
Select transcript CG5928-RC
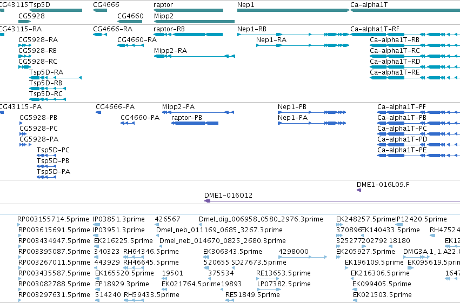point(38,62)
